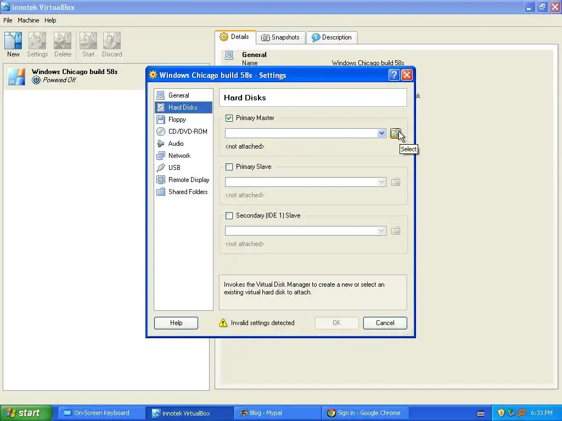Click the magnifier tray icon
This screenshot has height=421, width=562.
pyautogui.click(x=521, y=413)
